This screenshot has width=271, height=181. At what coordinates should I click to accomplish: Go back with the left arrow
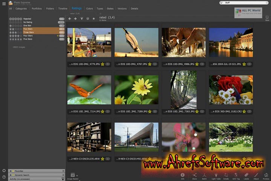(x=70, y=18)
